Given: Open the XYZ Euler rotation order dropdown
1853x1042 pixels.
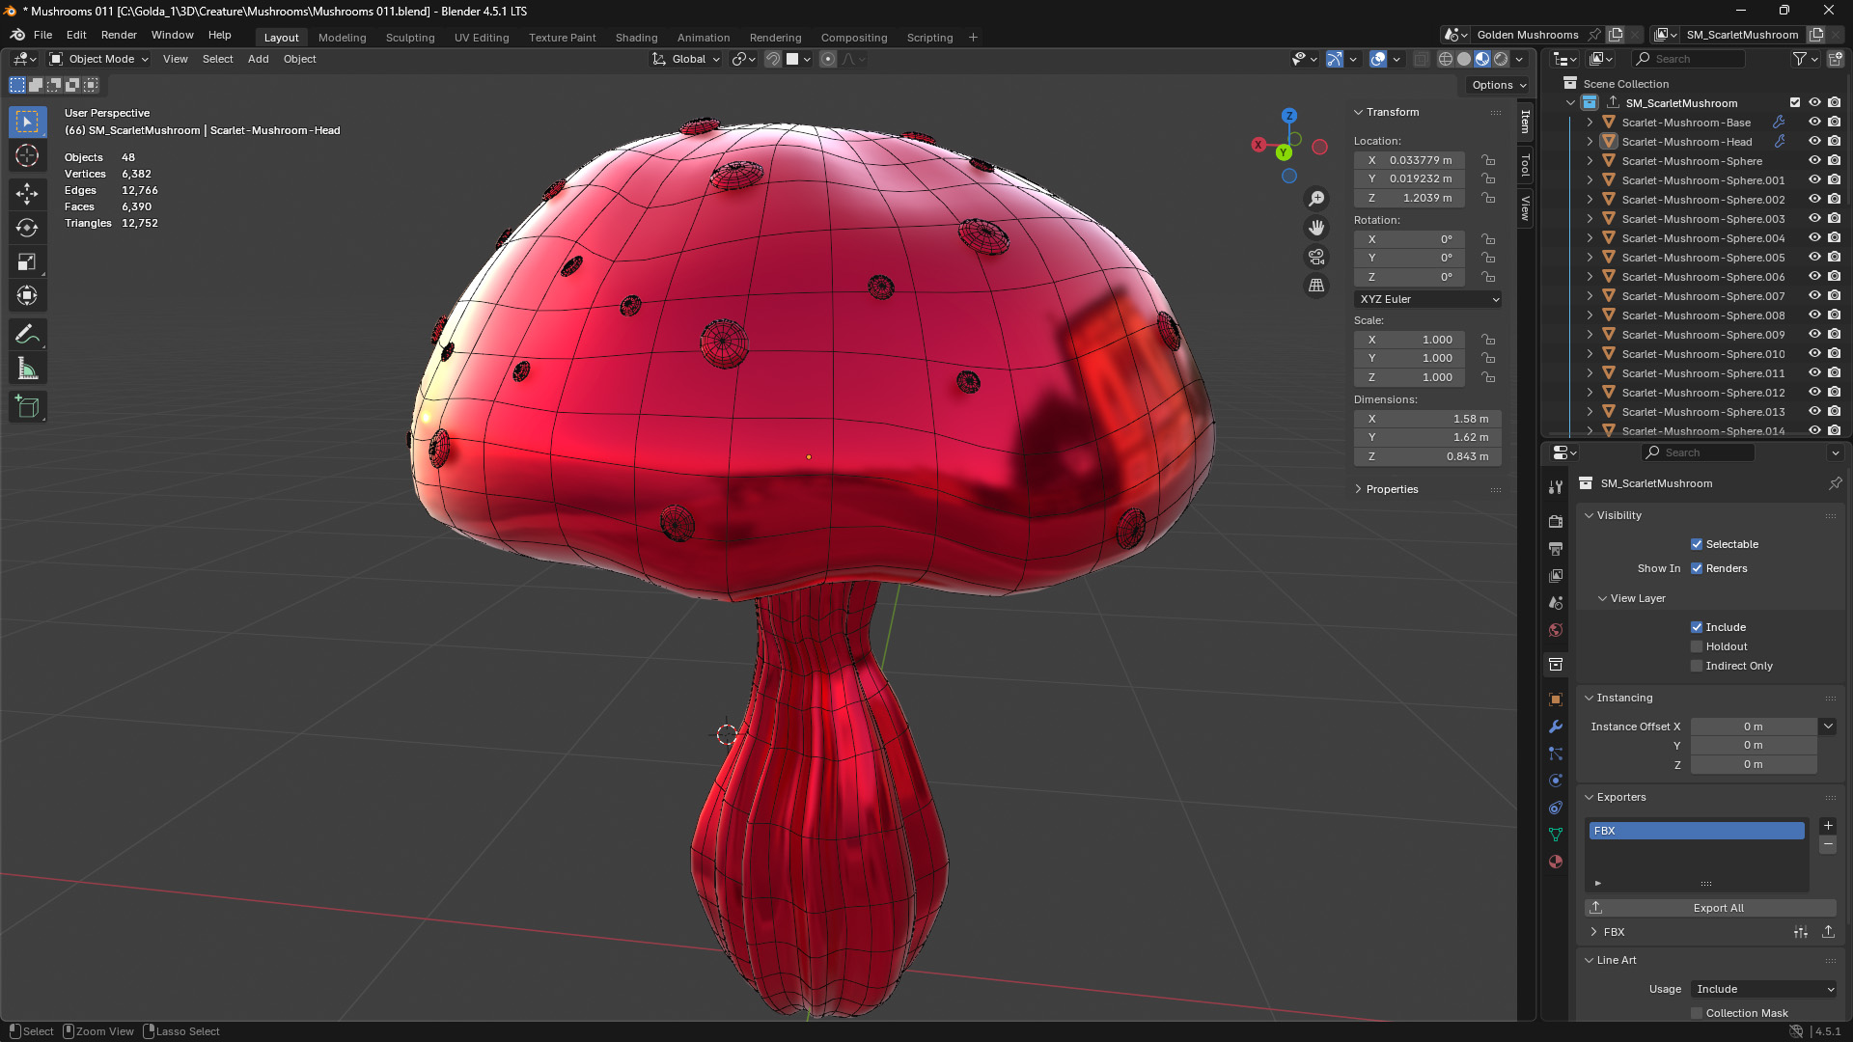Looking at the screenshot, I should (x=1426, y=299).
